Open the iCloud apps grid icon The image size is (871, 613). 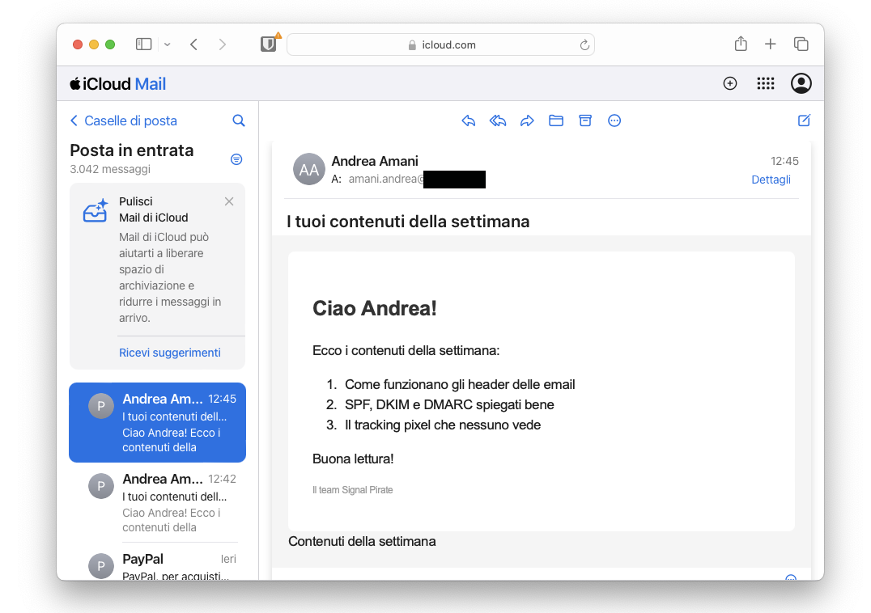pos(765,83)
